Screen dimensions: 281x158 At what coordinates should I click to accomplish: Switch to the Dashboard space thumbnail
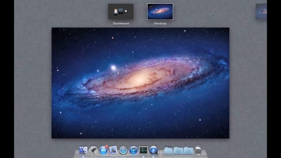pyautogui.click(x=121, y=11)
